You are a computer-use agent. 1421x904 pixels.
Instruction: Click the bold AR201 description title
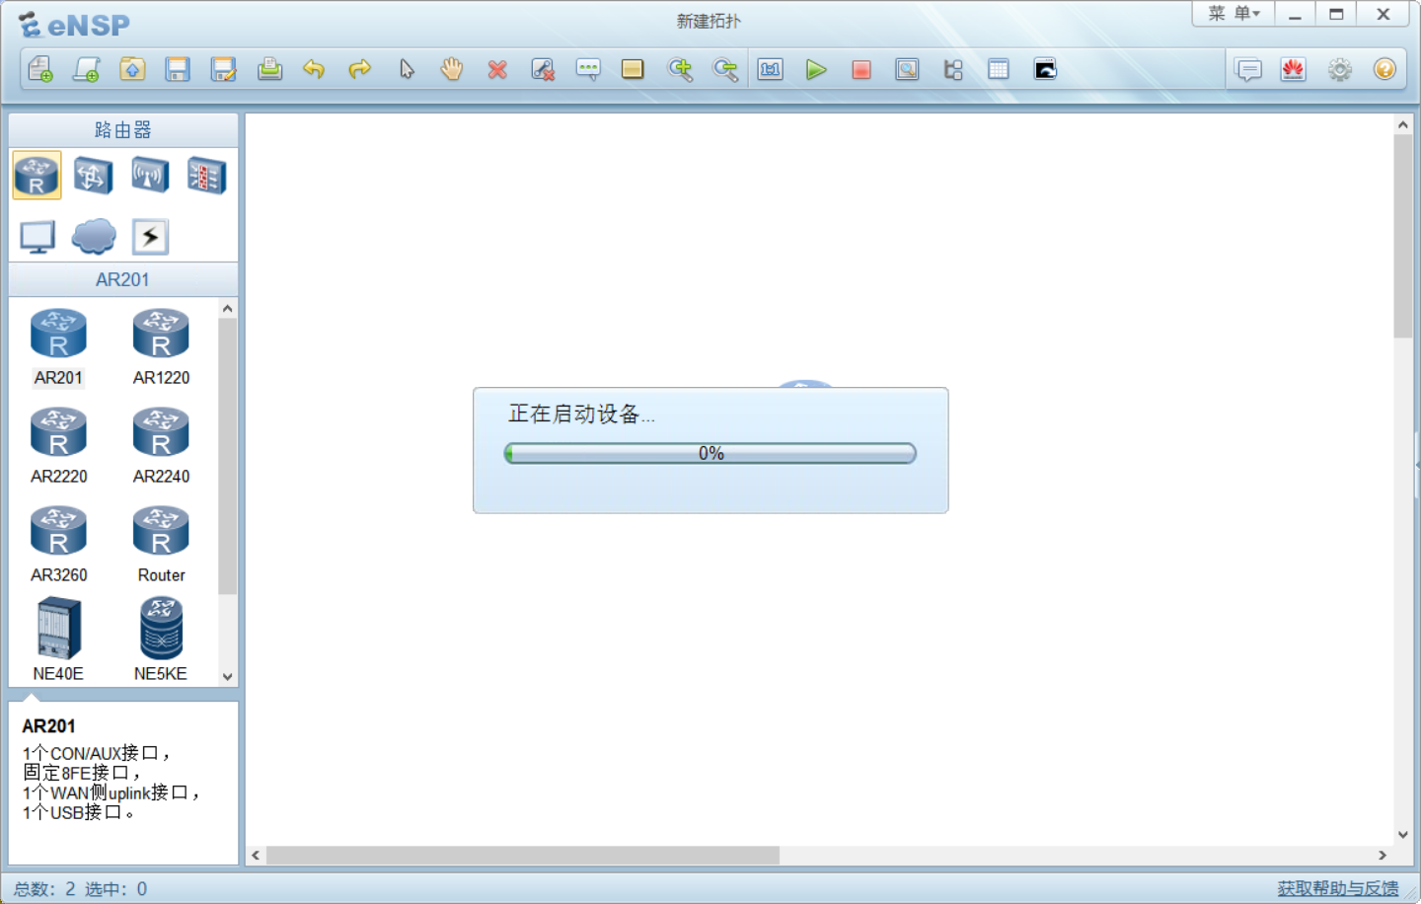[x=49, y=726]
